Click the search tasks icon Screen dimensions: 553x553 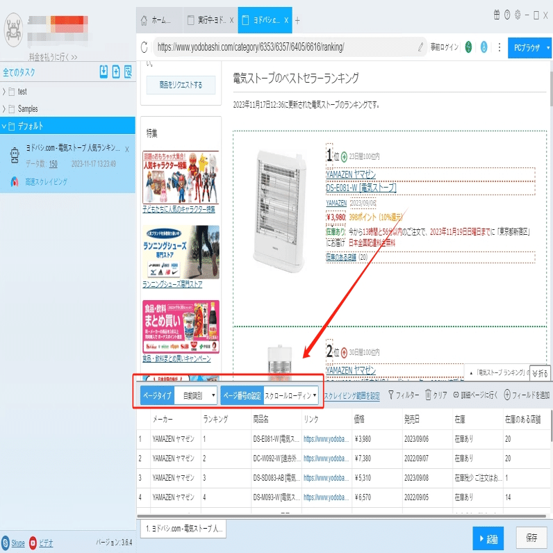(128, 72)
